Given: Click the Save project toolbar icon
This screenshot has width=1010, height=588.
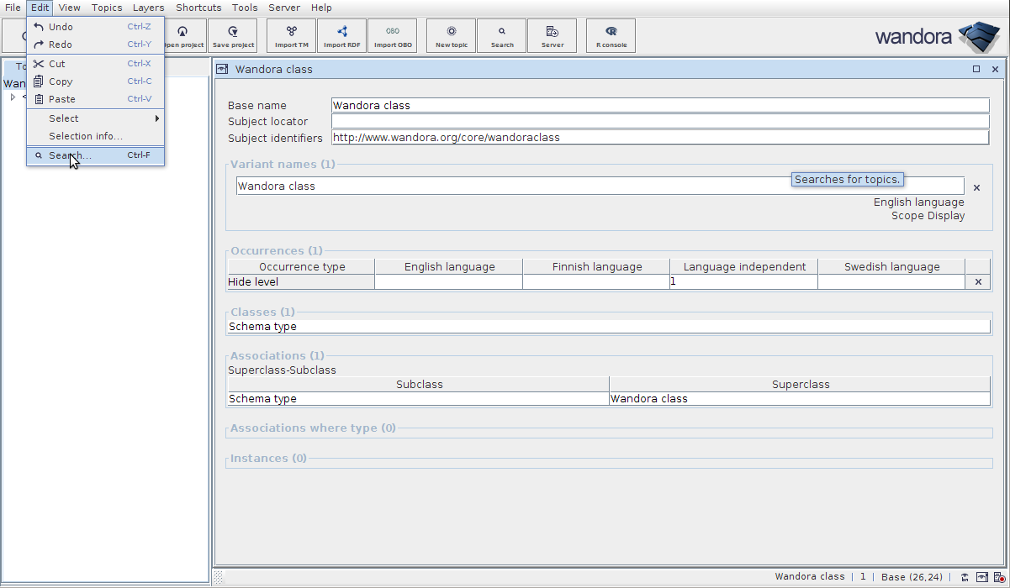Looking at the screenshot, I should click(x=233, y=35).
